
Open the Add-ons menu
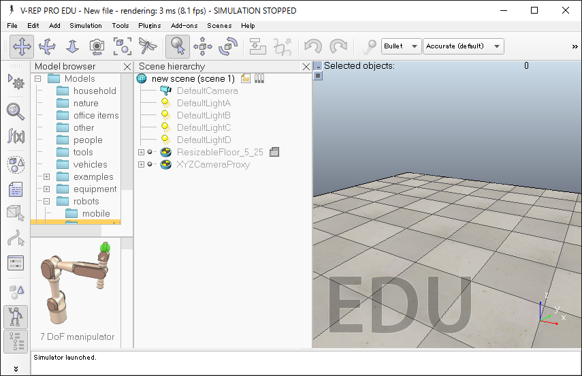pyautogui.click(x=184, y=26)
